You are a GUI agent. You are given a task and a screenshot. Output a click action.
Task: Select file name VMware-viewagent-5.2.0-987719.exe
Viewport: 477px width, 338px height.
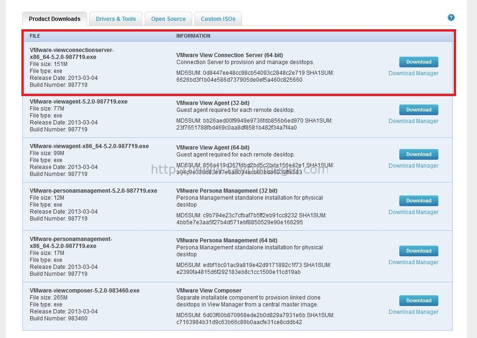click(x=79, y=102)
